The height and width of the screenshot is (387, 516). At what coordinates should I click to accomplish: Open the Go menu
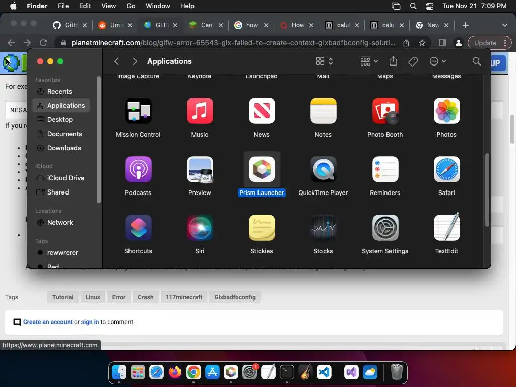click(131, 6)
